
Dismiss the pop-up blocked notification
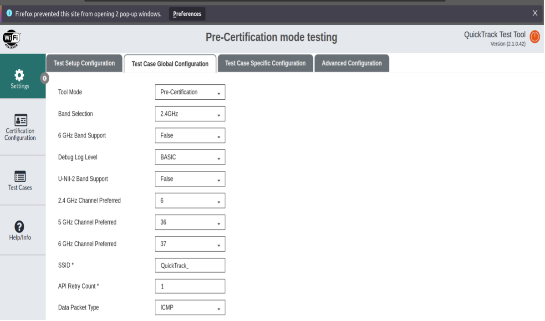point(535,13)
